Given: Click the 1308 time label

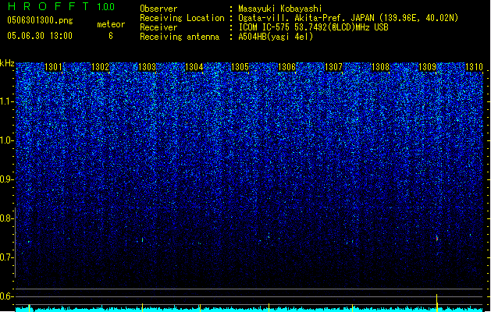Looking at the screenshot, I should tap(380, 67).
